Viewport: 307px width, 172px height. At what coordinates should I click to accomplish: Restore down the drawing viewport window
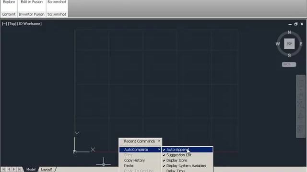[296, 24]
